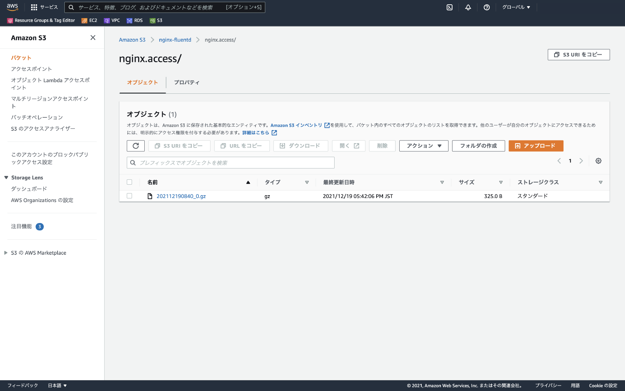Open the グローバル region dropdown
Screen dimensions: 625x391
[516, 7]
